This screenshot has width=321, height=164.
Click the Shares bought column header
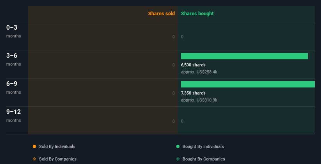point(197,14)
